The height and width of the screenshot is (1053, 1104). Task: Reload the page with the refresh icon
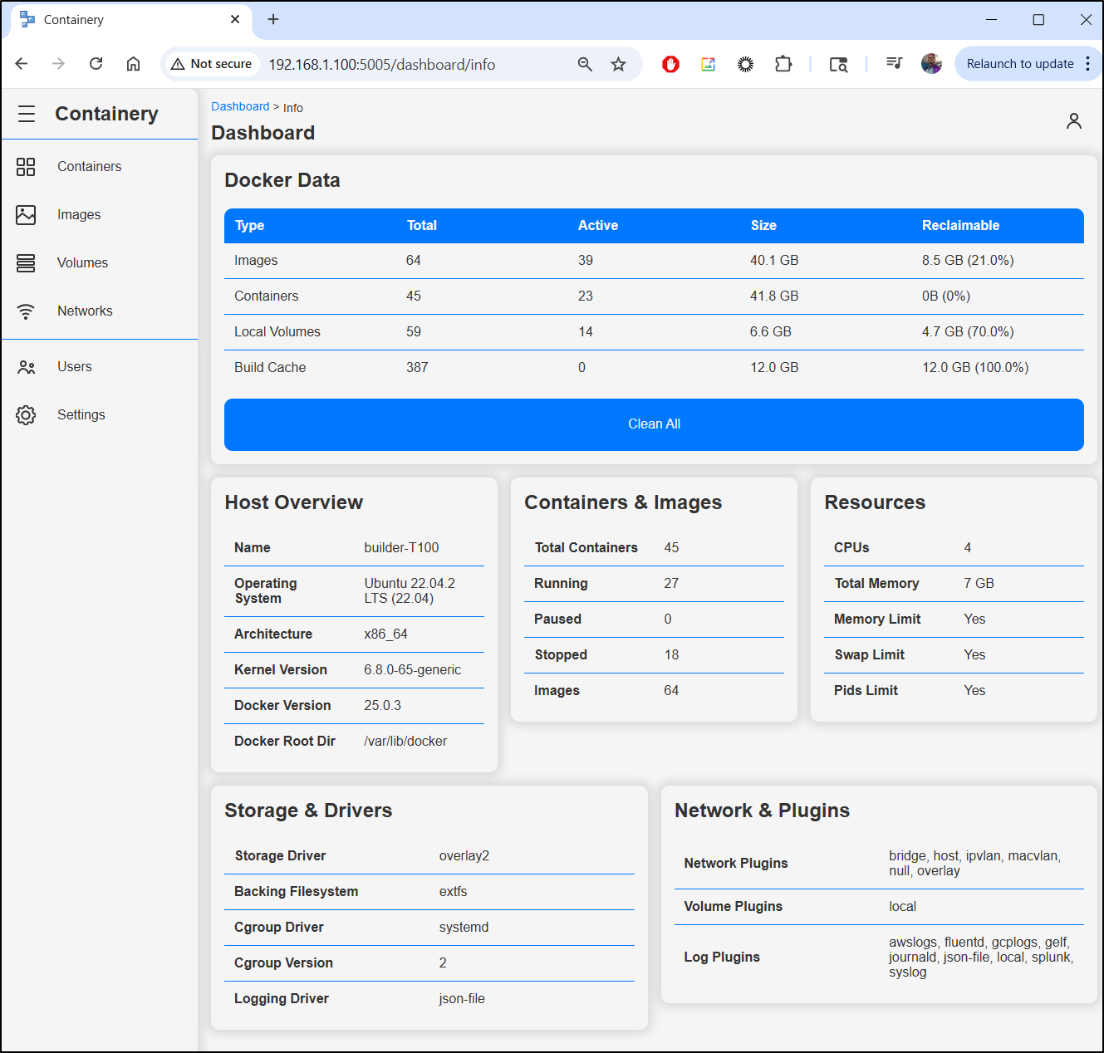click(96, 64)
